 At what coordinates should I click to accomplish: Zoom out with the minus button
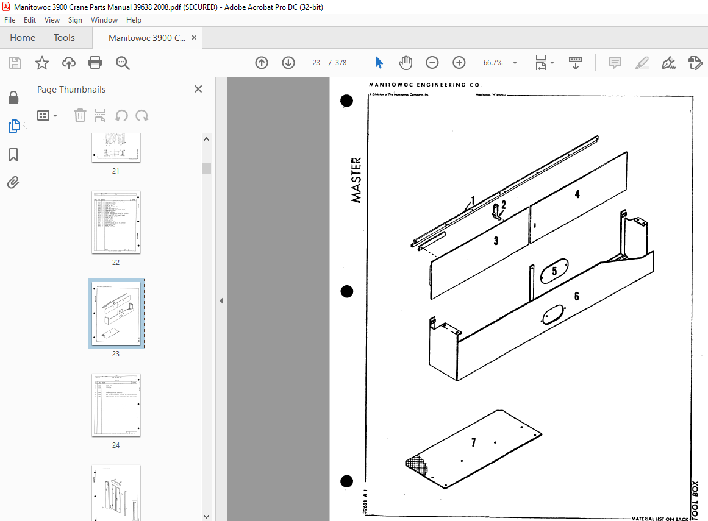(432, 63)
